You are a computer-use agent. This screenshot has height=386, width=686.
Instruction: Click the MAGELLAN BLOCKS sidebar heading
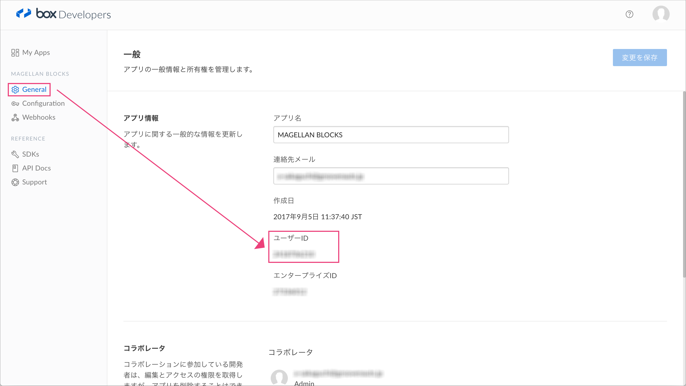coord(40,74)
